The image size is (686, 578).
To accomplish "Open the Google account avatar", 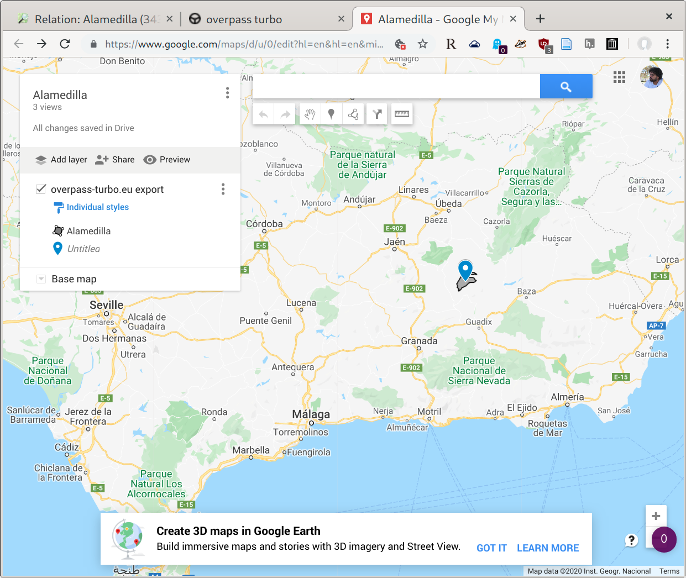I will coord(652,77).
